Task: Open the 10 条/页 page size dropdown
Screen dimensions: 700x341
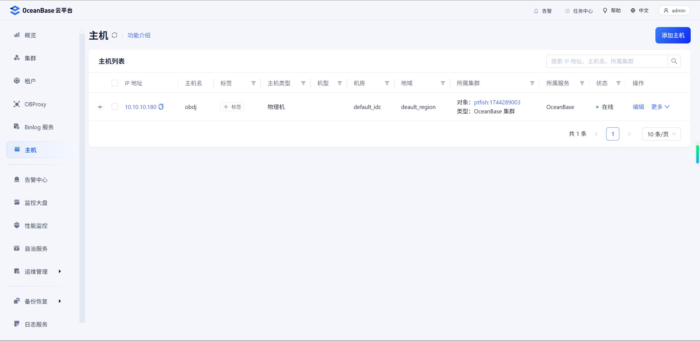Action: 661,134
